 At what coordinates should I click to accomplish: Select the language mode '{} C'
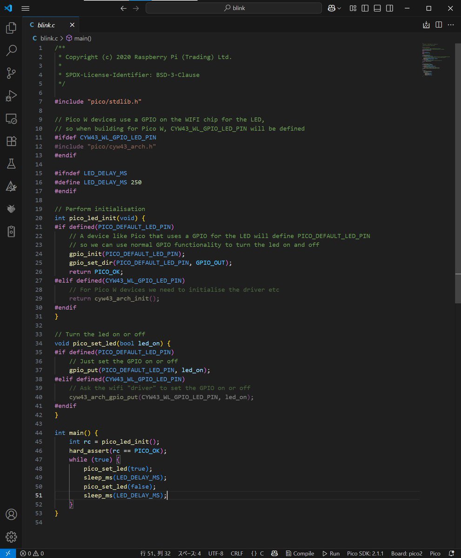coord(257,553)
